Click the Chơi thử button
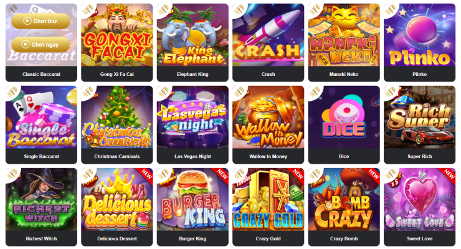This screenshot has height=249, width=461. pos(41,21)
